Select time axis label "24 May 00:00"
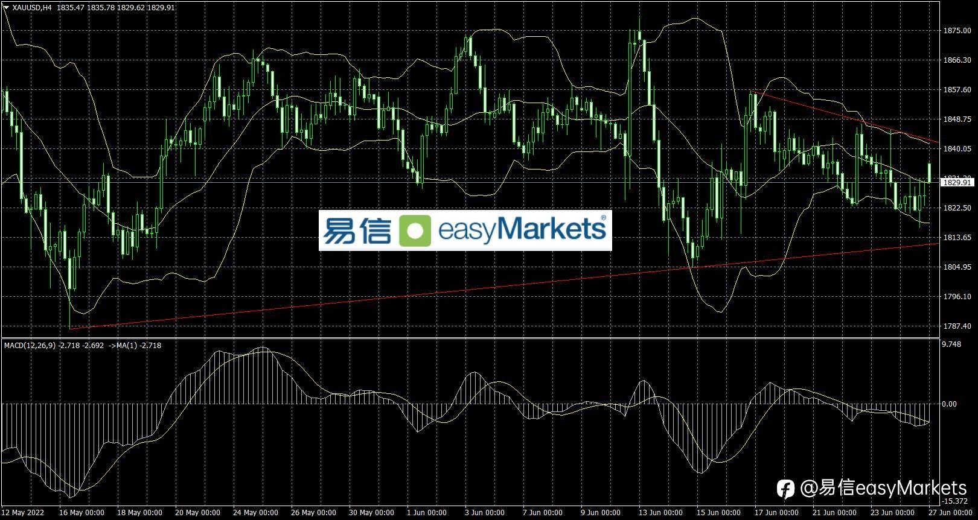 (255, 513)
